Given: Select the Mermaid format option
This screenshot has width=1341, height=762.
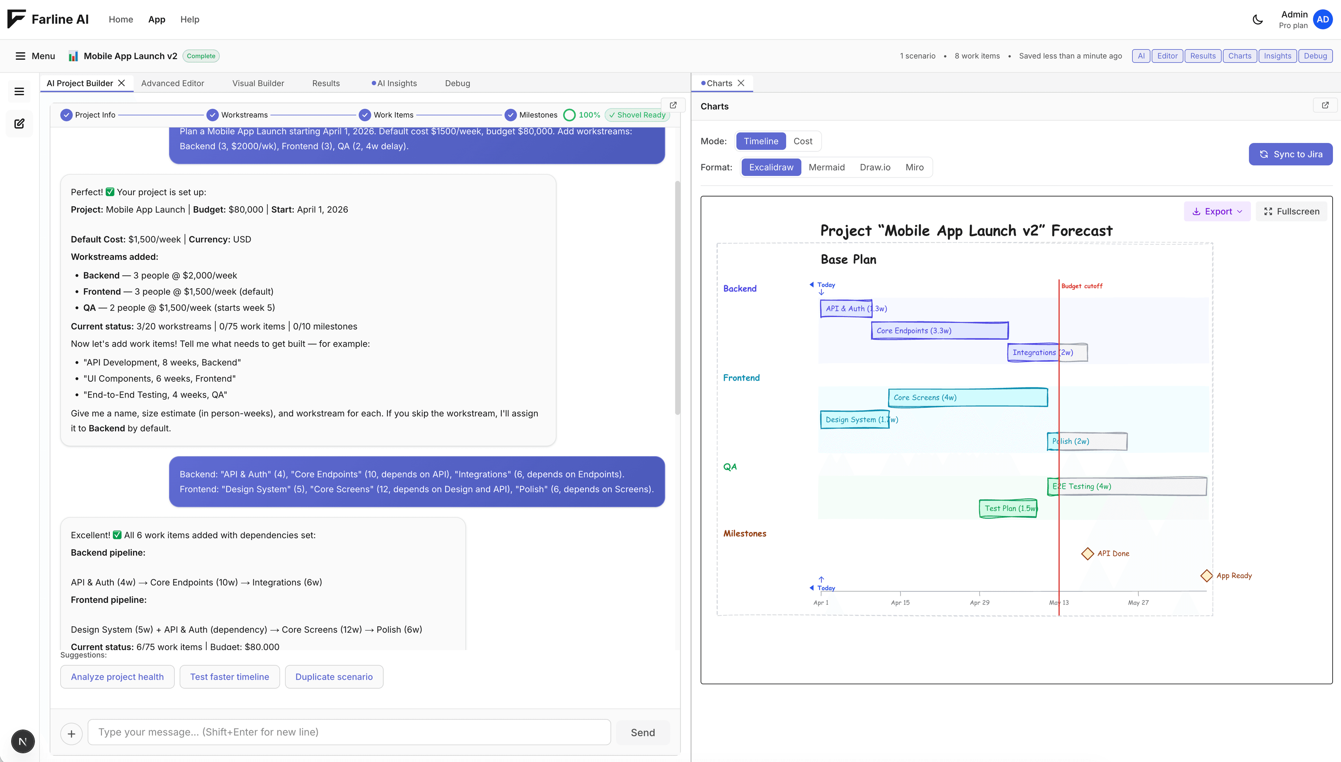Looking at the screenshot, I should point(827,167).
